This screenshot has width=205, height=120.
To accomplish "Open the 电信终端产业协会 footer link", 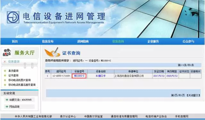I will (x=156, y=116).
